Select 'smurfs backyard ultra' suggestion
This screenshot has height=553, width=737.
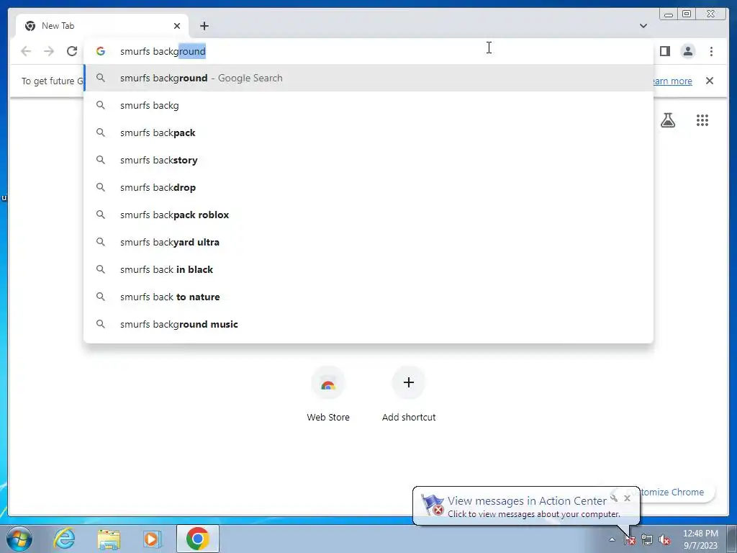pos(368,242)
